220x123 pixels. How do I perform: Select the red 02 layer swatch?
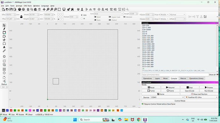pos(11,110)
